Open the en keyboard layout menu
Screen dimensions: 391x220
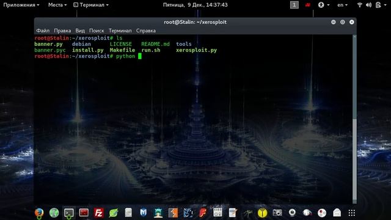(x=342, y=5)
